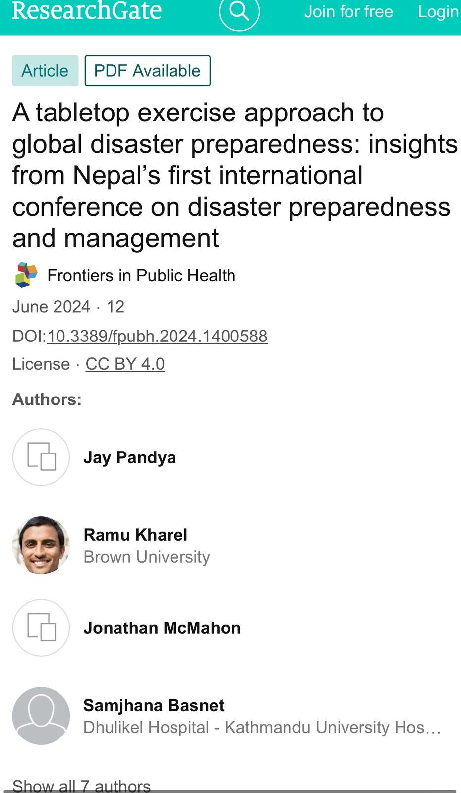Click Brown University affiliation
Screen dimensions: 461x793
pyautogui.click(x=147, y=557)
